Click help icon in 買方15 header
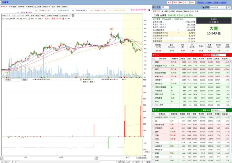Image resolution: width=232 pixels, height=163 pixels. 201,55
